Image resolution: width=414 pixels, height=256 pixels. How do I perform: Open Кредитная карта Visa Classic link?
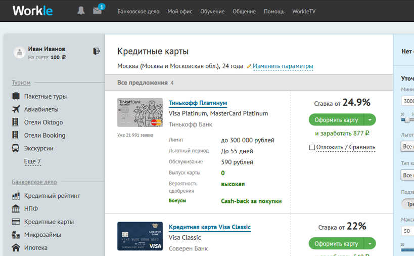[x=210, y=227]
